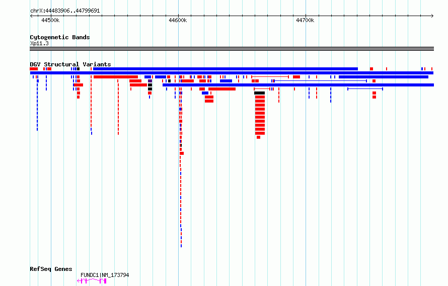Click the gray Xp11.3 cytogenetic band bar
Screen dimensions: 448x286
coord(232,49)
